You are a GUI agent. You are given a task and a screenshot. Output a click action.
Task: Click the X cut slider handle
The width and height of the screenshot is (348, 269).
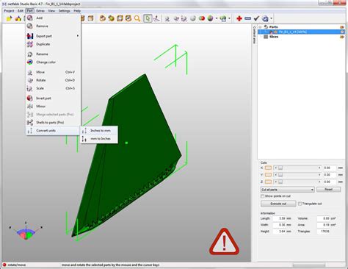[280, 168]
